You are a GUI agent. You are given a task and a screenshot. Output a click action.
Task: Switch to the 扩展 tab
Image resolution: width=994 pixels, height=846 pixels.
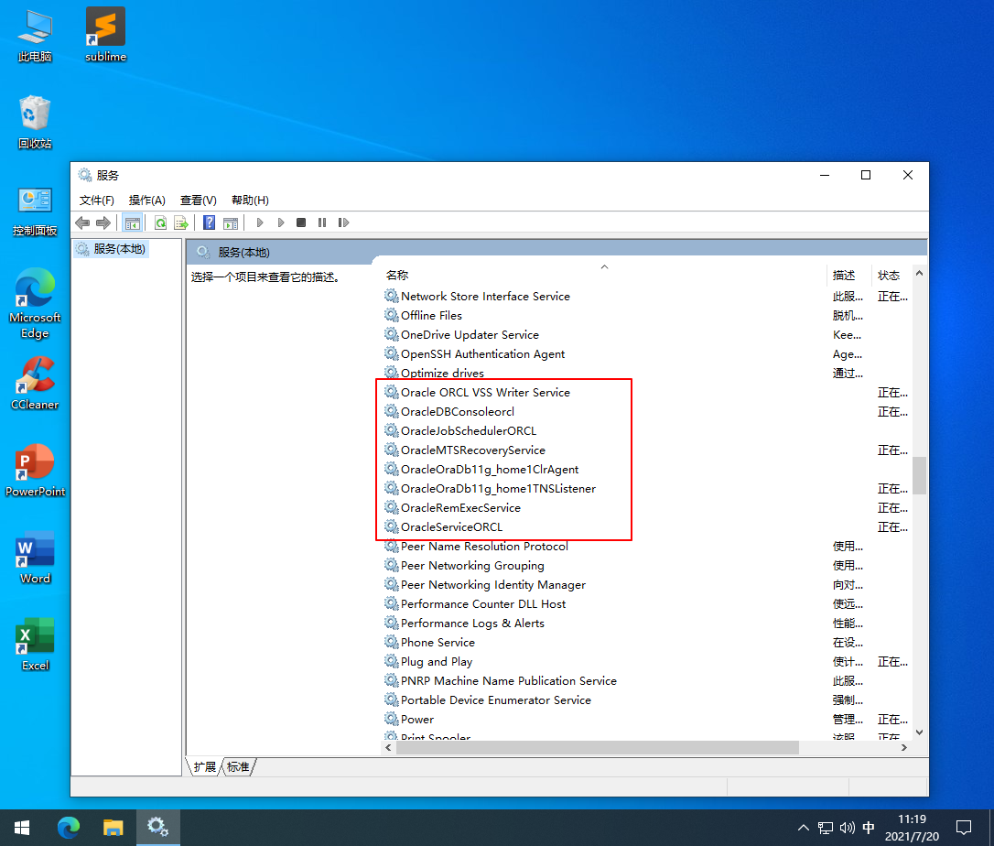(x=205, y=766)
